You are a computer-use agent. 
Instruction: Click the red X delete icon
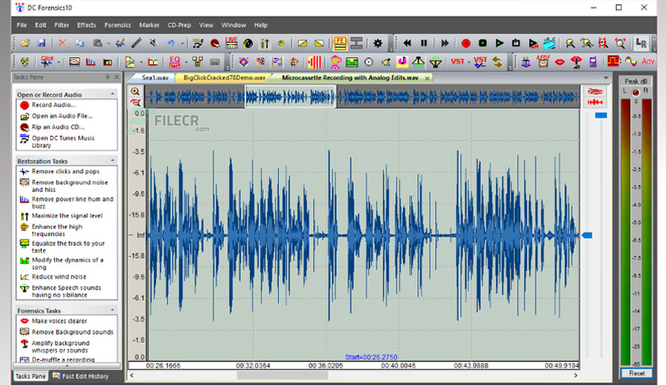[x=62, y=43]
